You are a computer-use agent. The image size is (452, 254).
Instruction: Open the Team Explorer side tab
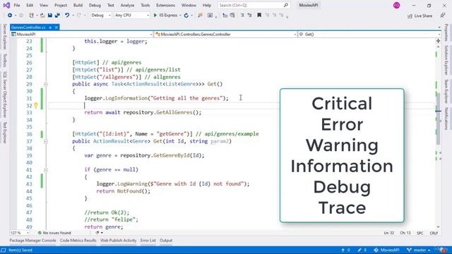pyautogui.click(x=446, y=91)
